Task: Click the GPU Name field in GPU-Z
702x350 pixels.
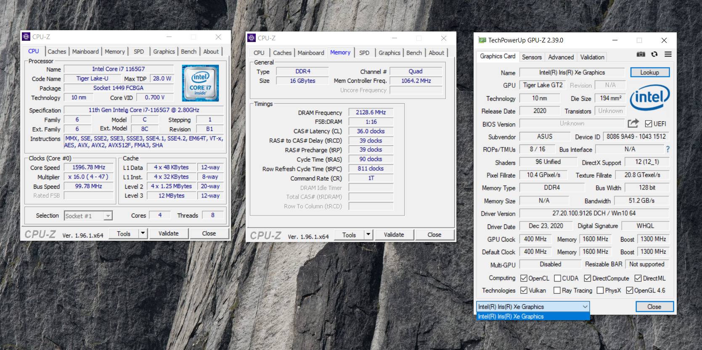Action: coord(572,73)
